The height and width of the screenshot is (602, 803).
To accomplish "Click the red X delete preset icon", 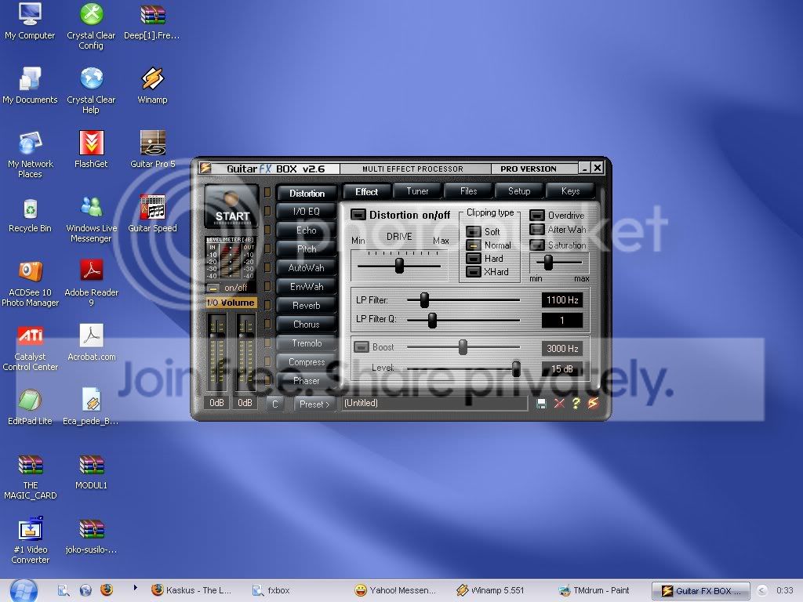I will 559,404.
